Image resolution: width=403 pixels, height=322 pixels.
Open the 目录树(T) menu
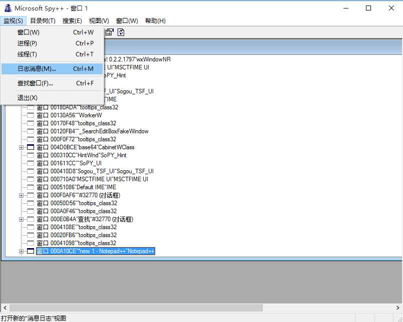coord(43,21)
